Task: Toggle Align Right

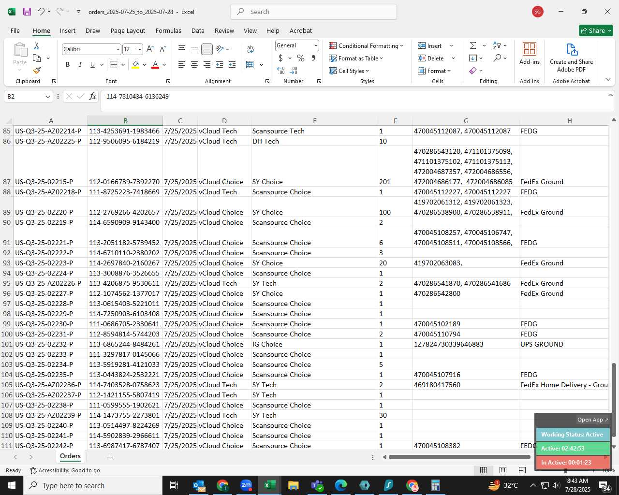Action: 206,65
